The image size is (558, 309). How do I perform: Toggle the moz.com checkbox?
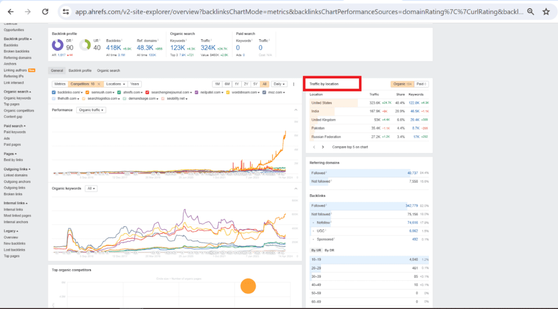(264, 92)
